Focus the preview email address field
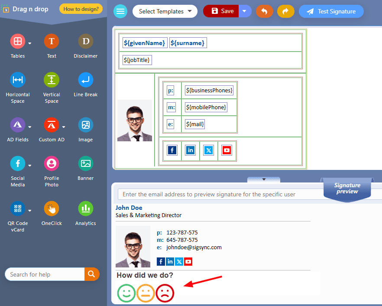This screenshot has height=306, width=382. 220,194
